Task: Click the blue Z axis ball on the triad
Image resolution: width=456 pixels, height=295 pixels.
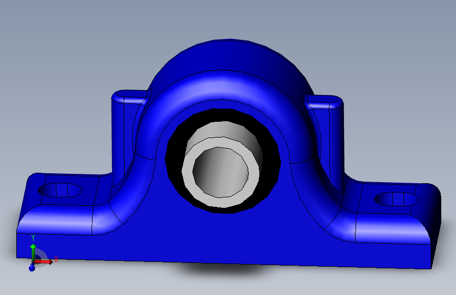Action: (x=32, y=268)
